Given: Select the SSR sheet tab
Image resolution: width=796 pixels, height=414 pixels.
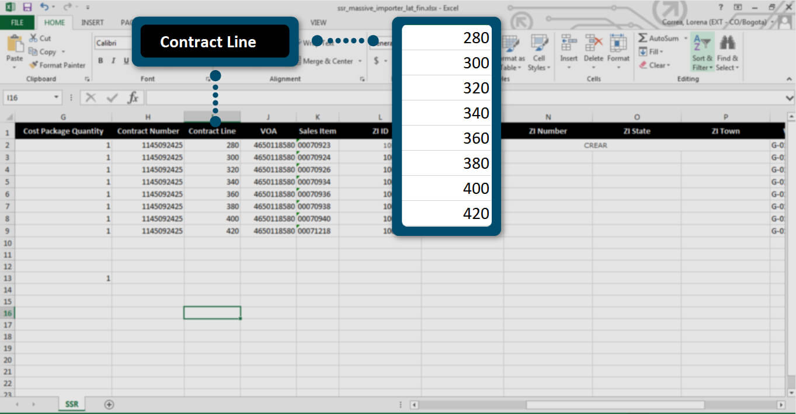Looking at the screenshot, I should (x=72, y=404).
